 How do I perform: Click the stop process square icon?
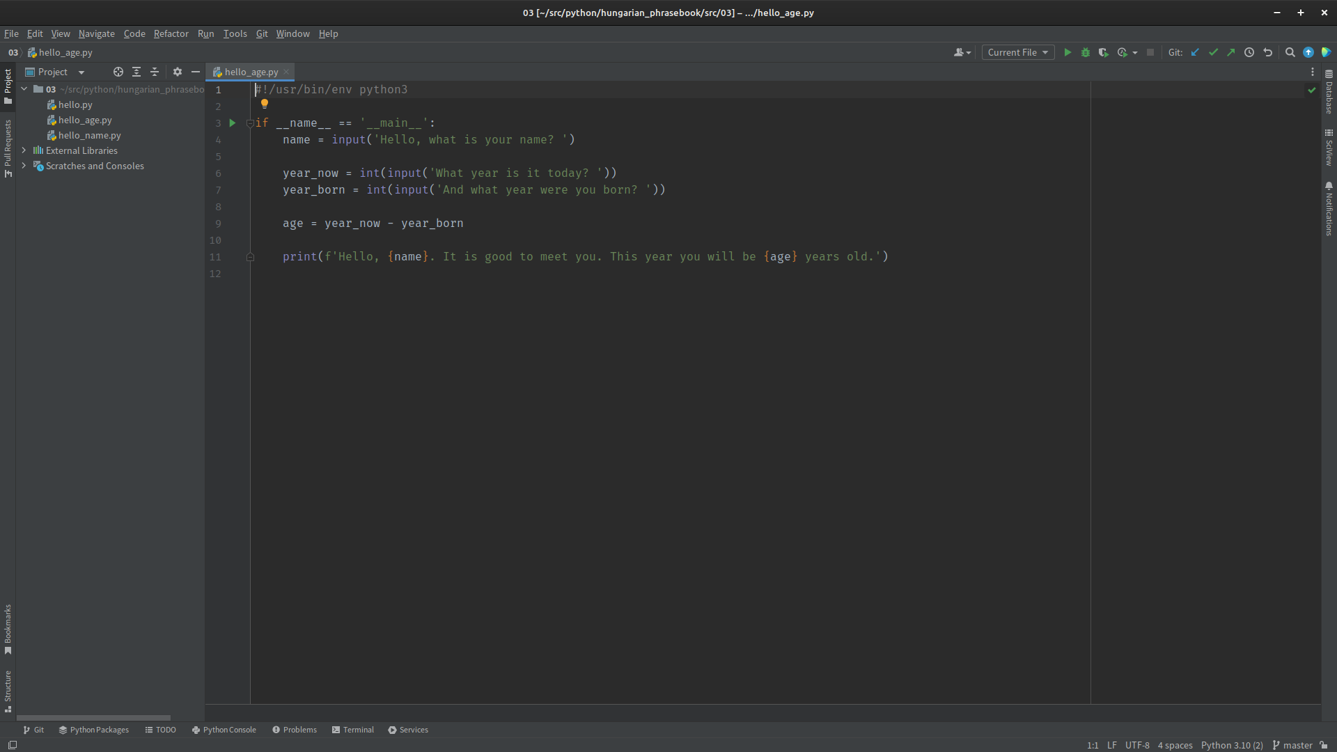coord(1150,52)
